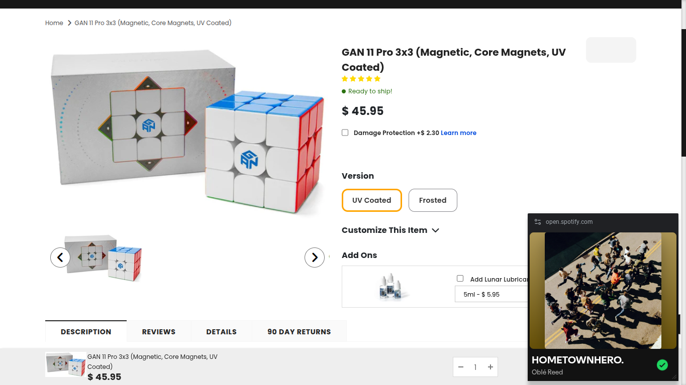686x385 pixels.
Task: Increase quantity with the plus icon
Action: pyautogui.click(x=491, y=367)
